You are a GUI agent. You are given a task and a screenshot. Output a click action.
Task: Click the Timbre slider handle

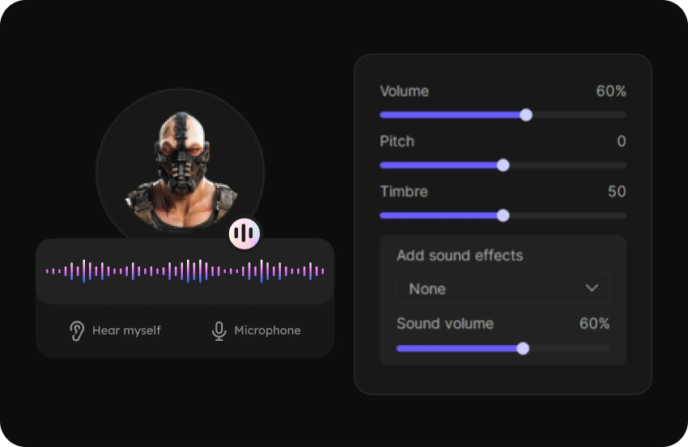[503, 215]
